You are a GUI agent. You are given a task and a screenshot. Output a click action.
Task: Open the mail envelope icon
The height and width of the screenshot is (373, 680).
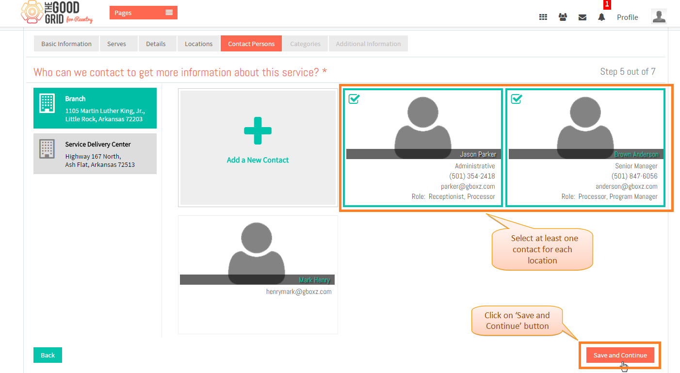(583, 17)
